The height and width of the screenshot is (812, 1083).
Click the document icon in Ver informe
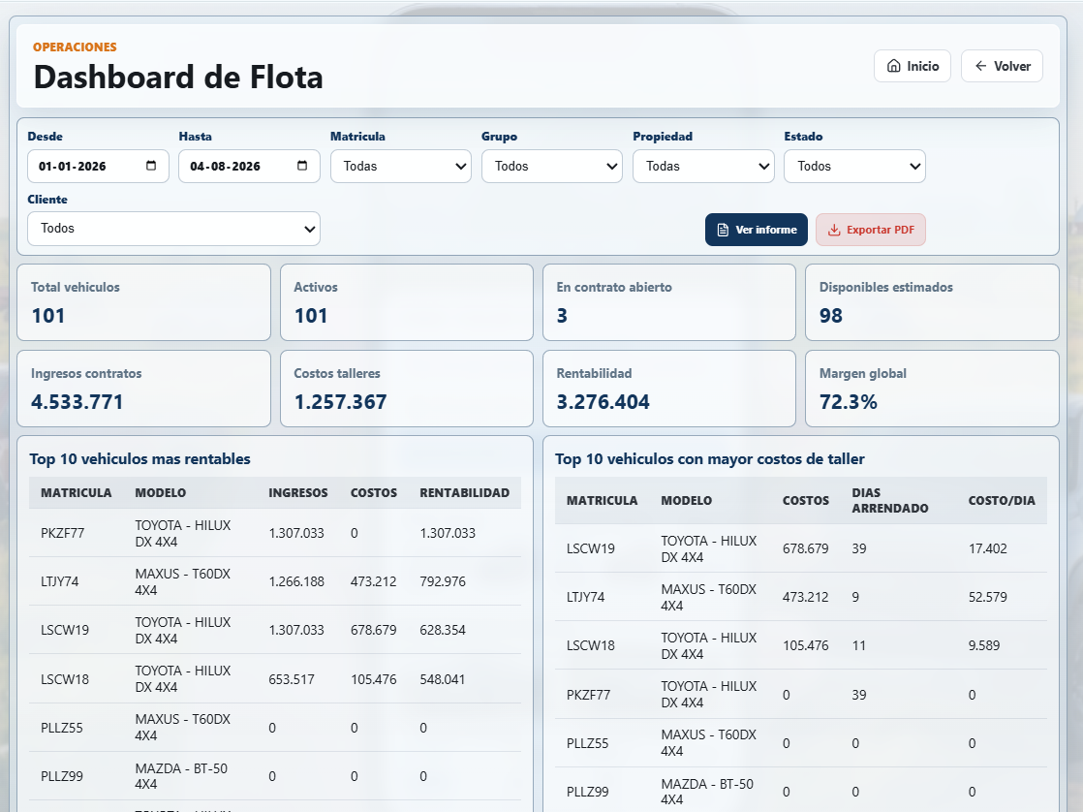(x=723, y=230)
